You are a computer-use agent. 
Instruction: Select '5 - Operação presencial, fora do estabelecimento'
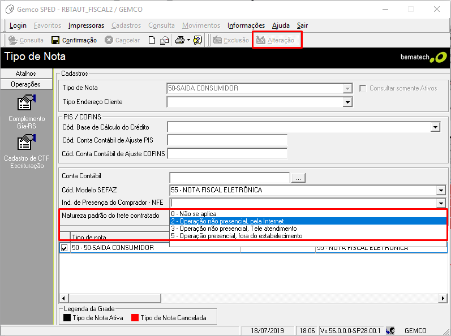point(308,236)
